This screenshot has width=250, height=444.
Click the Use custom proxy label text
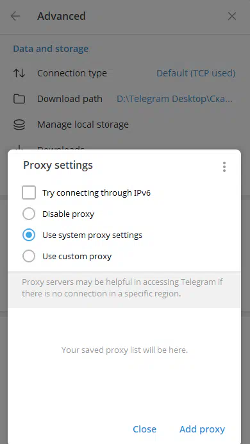click(x=77, y=257)
